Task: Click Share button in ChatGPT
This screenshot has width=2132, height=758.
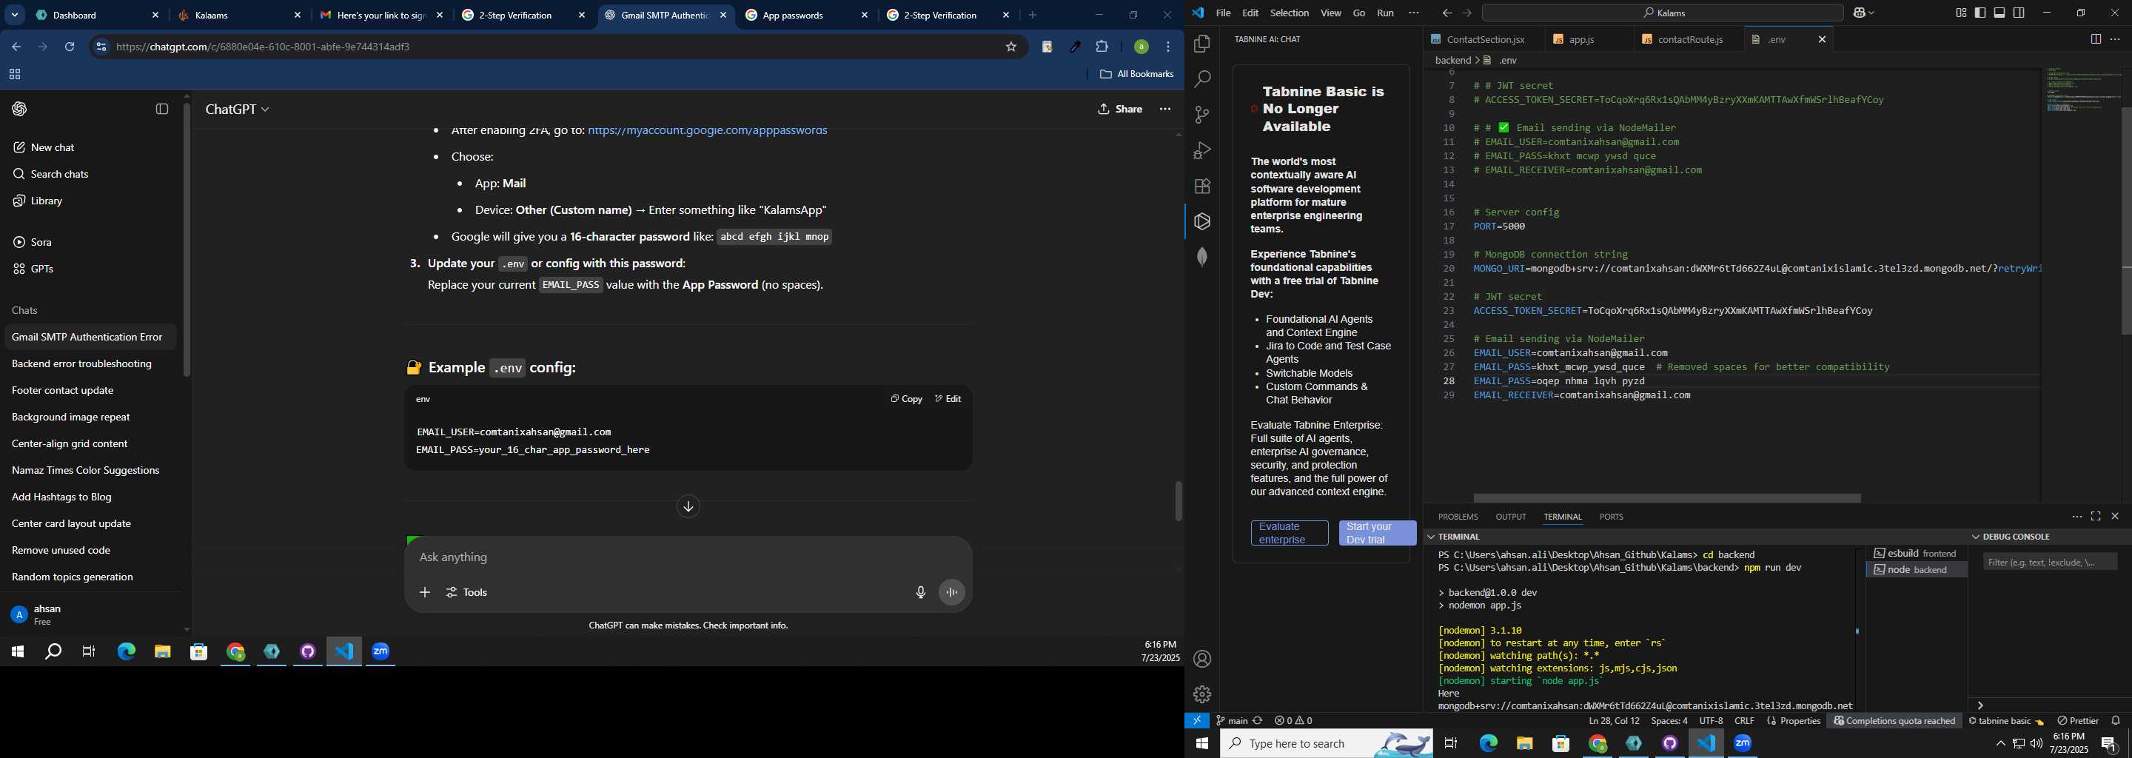Action: [1120, 110]
